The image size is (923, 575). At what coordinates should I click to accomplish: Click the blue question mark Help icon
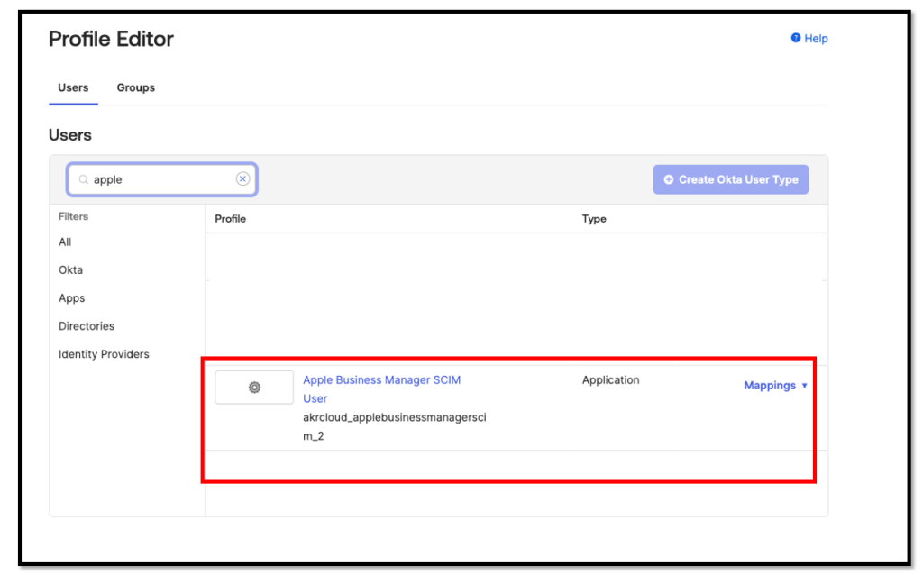(x=796, y=39)
